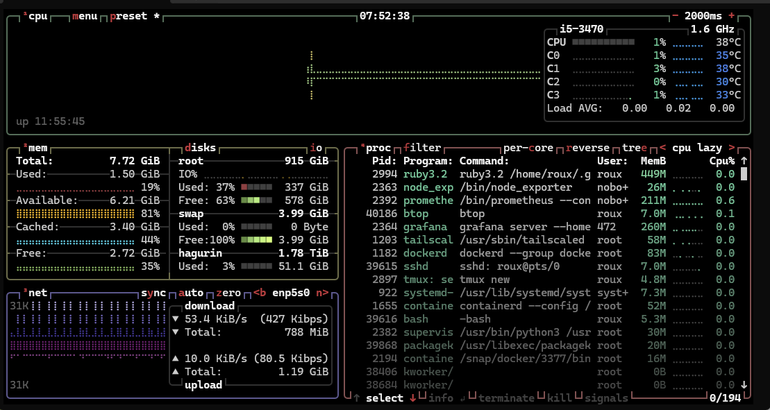770x410 pixels.
Task: Toggle reverse sorting order of processes
Action: pyautogui.click(x=587, y=148)
